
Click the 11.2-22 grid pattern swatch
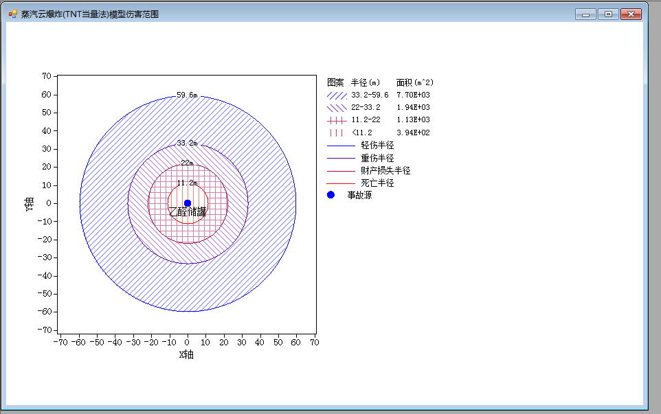tap(337, 120)
